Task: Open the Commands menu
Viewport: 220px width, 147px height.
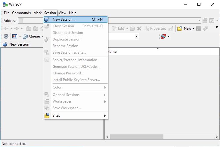Action: click(x=21, y=13)
